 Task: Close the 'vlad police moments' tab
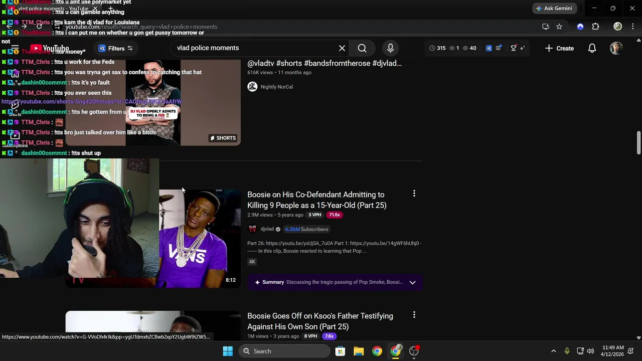95,9
